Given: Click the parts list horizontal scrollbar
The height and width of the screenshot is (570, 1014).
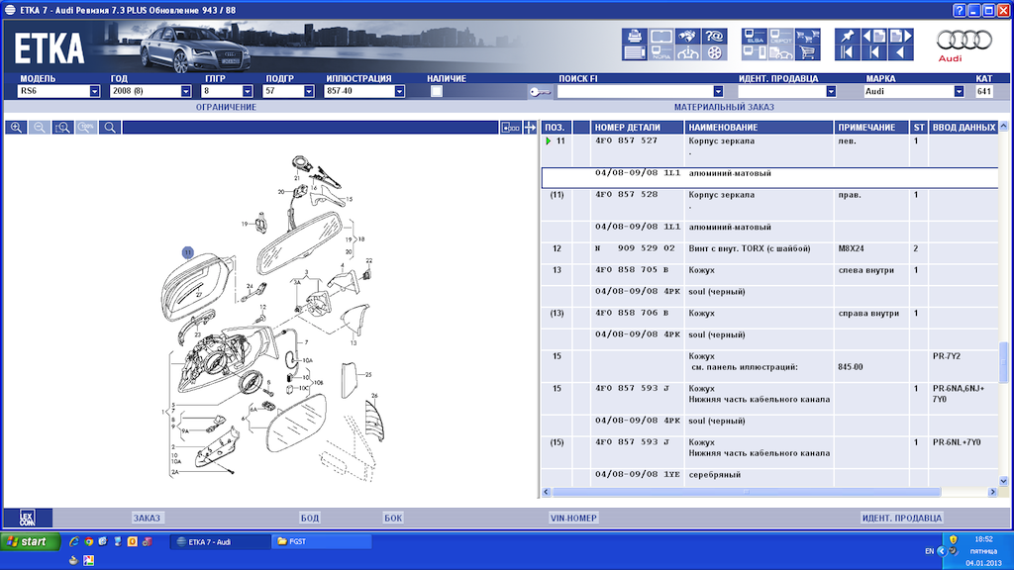Looking at the screenshot, I should pyautogui.click(x=747, y=493).
